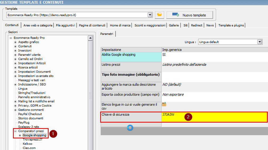Open the Template e plugins tab
The width and height of the screenshot is (268, 150).
point(231,25)
